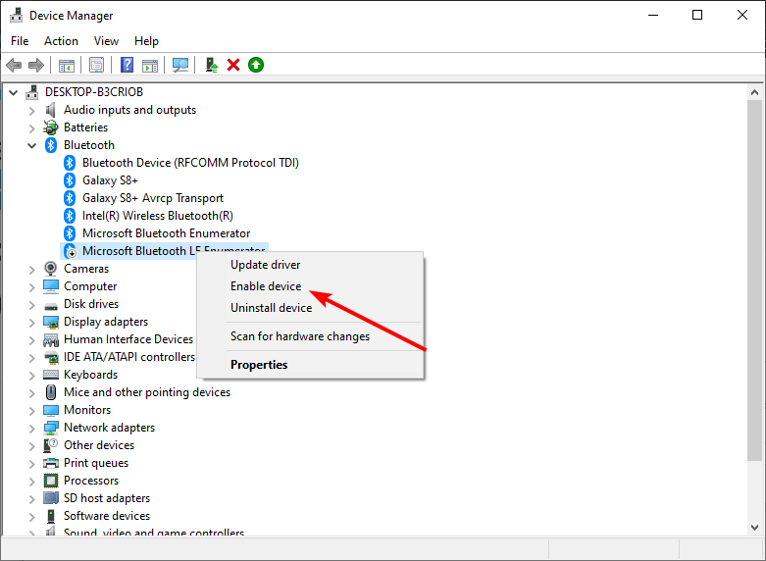Image resolution: width=766 pixels, height=561 pixels.
Task: Expand the Computer category
Action: pos(32,286)
